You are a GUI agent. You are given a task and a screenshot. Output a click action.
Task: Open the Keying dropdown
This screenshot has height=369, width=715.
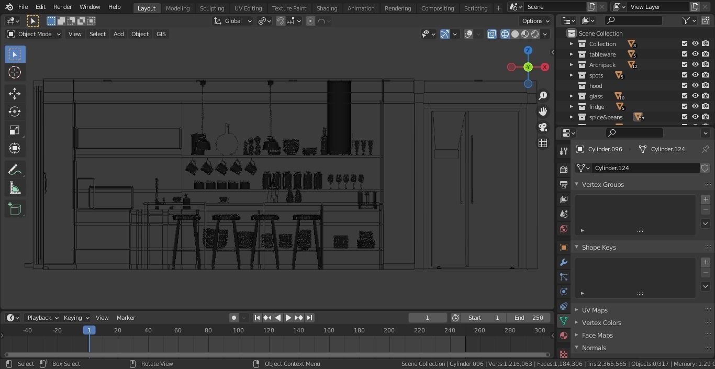[x=75, y=318]
